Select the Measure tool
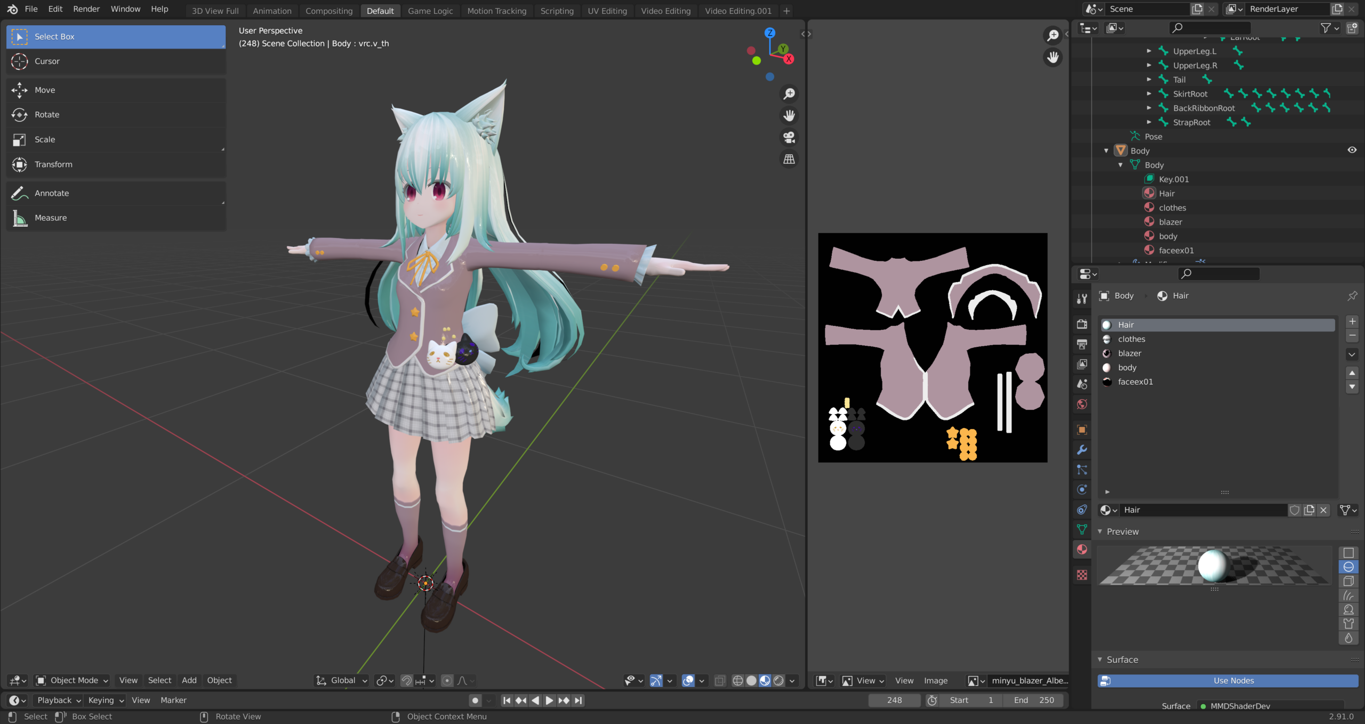 pyautogui.click(x=116, y=218)
